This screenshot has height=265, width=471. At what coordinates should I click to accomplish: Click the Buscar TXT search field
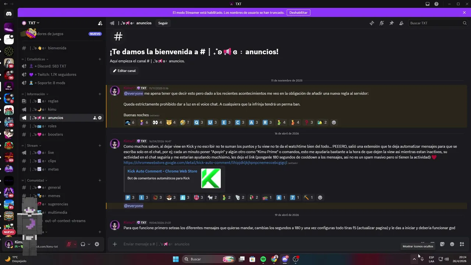click(x=438, y=23)
